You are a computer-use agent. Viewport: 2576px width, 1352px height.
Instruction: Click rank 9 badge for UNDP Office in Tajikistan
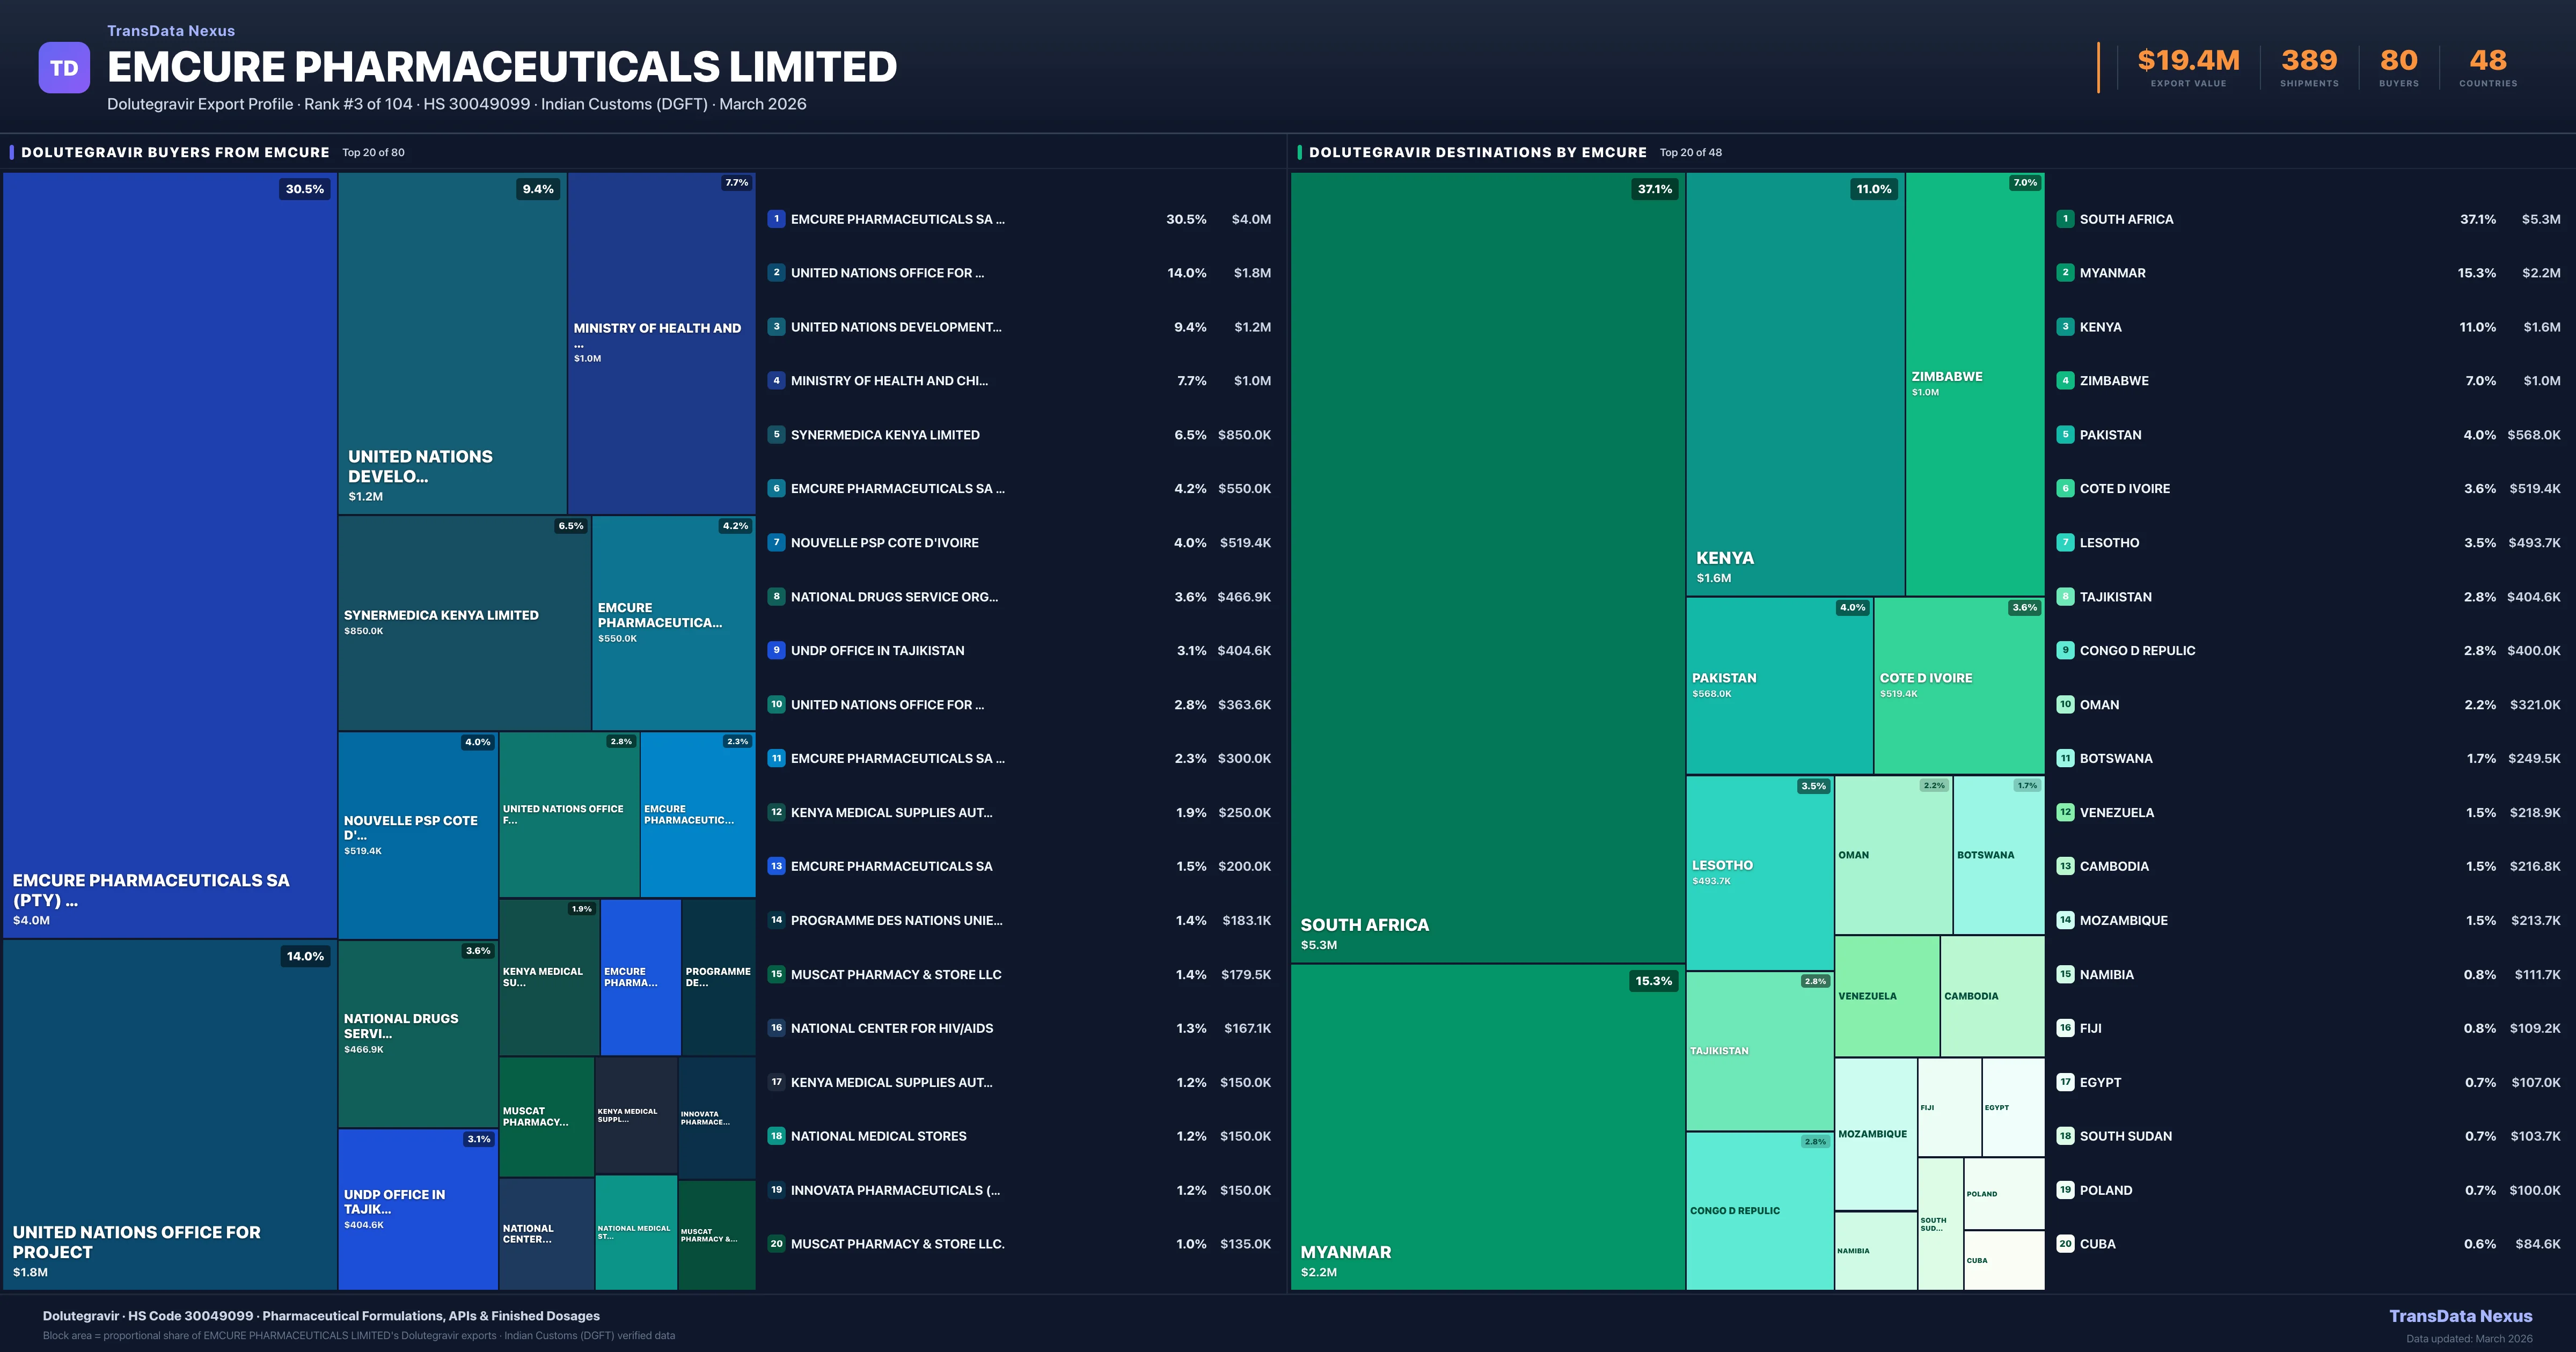(x=776, y=650)
